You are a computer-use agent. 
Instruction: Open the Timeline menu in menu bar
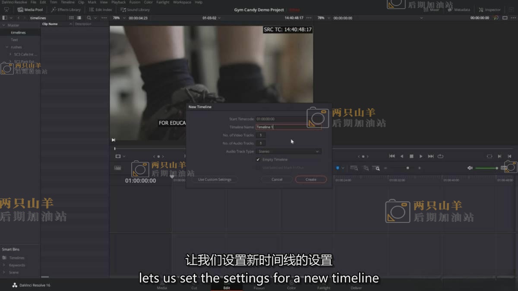[x=67, y=2]
